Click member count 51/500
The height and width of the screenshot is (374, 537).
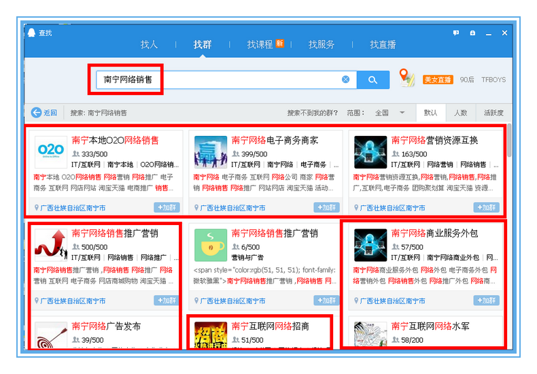(252, 340)
